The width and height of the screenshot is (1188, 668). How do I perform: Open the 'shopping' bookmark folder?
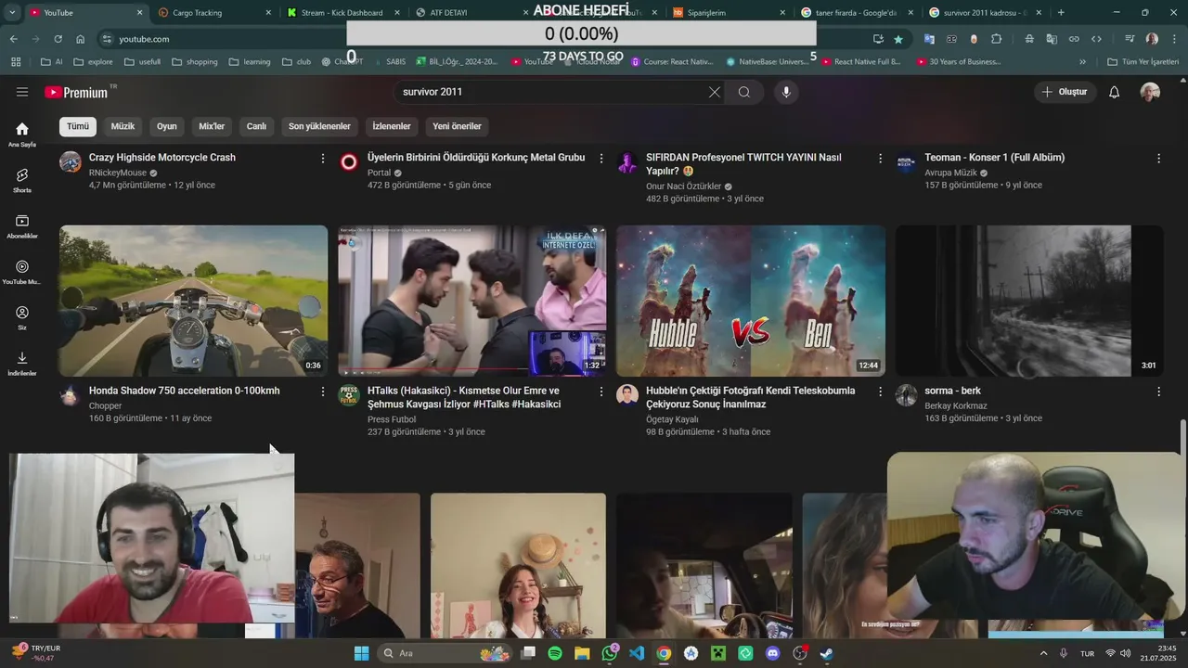pos(195,61)
